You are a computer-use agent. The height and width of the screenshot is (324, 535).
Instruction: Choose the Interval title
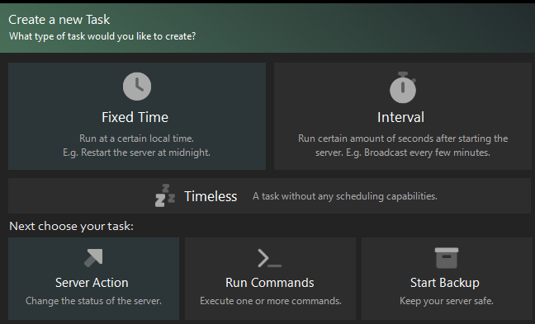pyautogui.click(x=401, y=117)
